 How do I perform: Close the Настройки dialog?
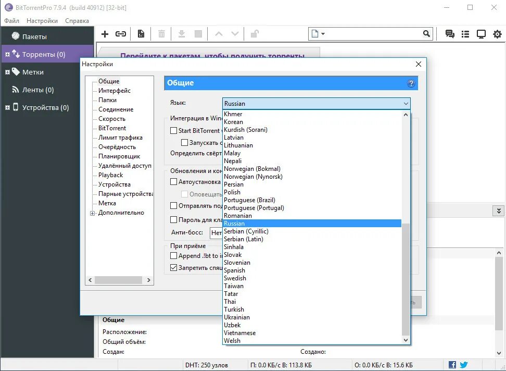pos(419,64)
